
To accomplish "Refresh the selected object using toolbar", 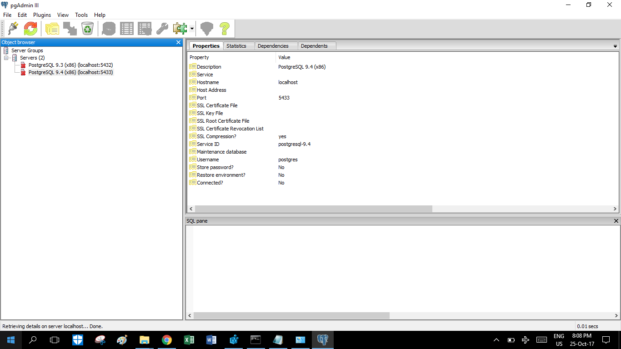I will pos(30,29).
